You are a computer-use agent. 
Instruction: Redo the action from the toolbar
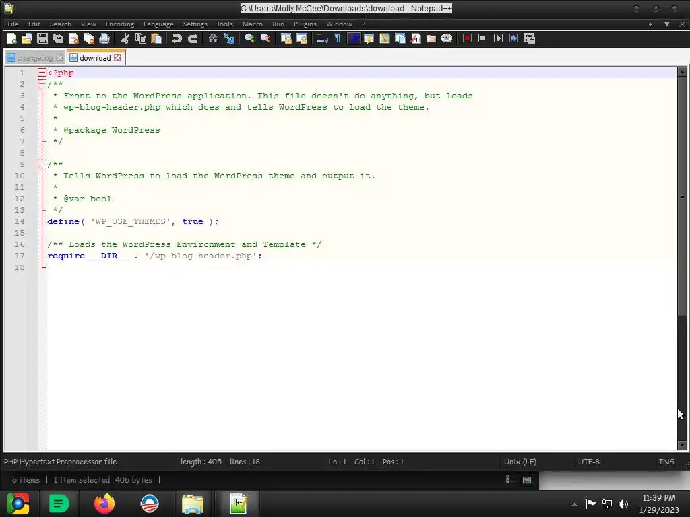192,38
